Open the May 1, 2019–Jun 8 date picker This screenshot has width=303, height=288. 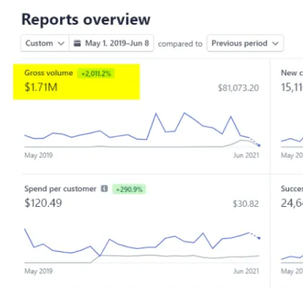point(112,44)
